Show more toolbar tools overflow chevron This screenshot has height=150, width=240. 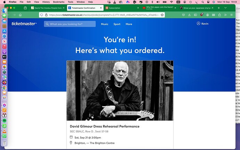pyautogui.click(x=225, y=15)
